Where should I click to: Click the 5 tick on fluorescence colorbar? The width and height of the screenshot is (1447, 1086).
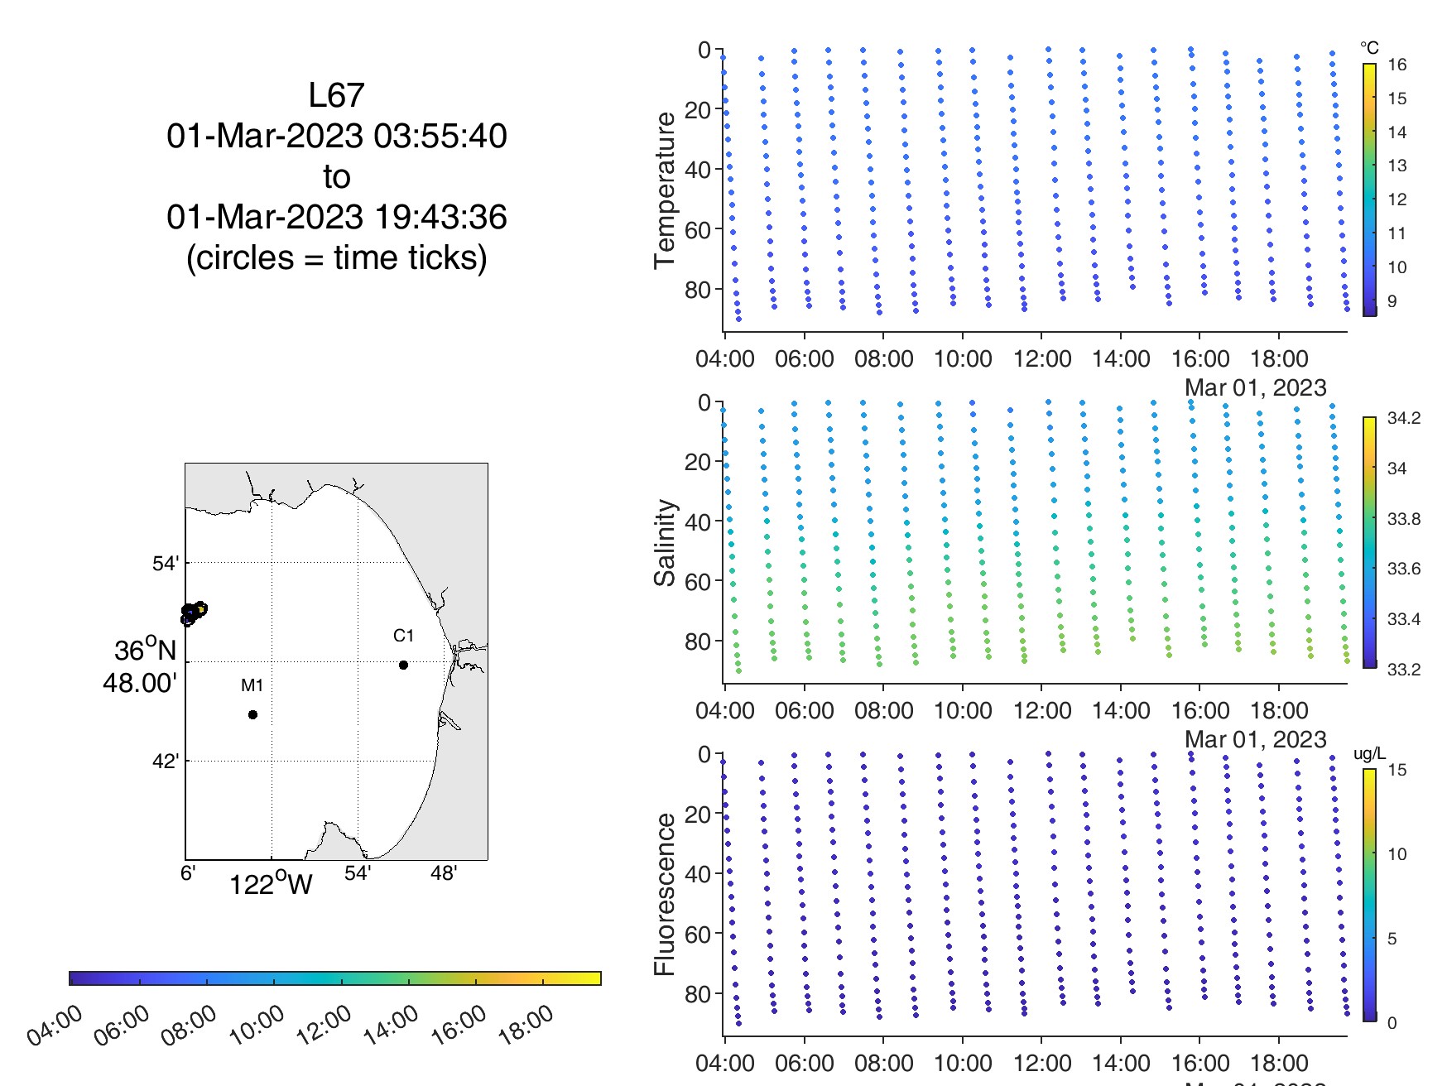click(x=1392, y=939)
